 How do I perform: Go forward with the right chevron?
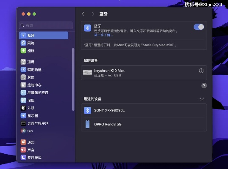click(x=93, y=14)
